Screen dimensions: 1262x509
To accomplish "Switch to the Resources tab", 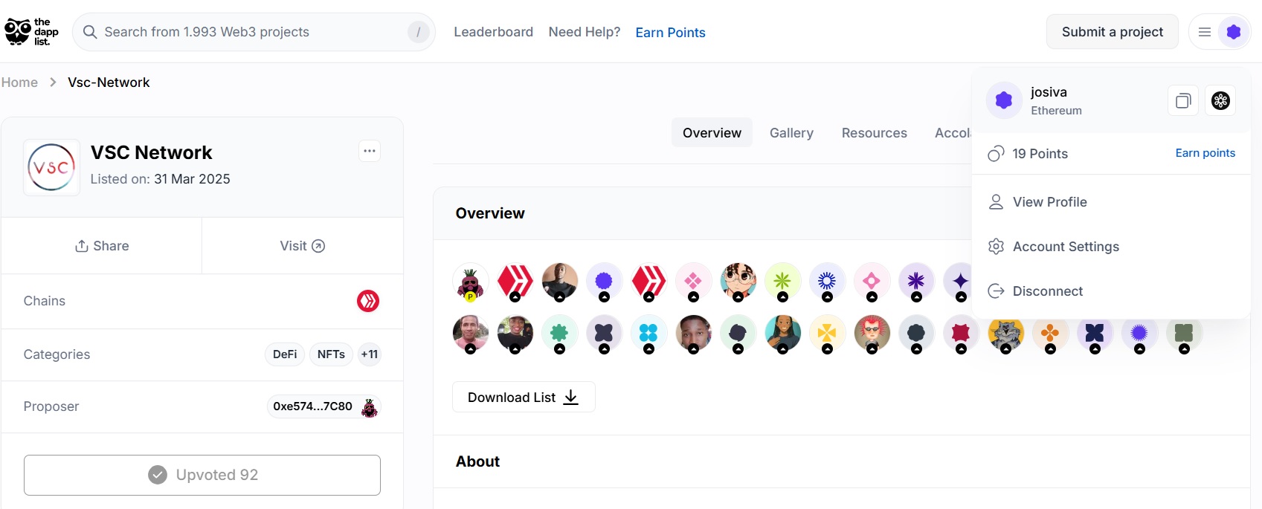I will pyautogui.click(x=875, y=133).
